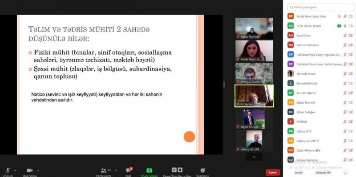Image resolution: width=356 pixels, height=177 pixels.
Task: Click the red Leave button
Action: 273,173
